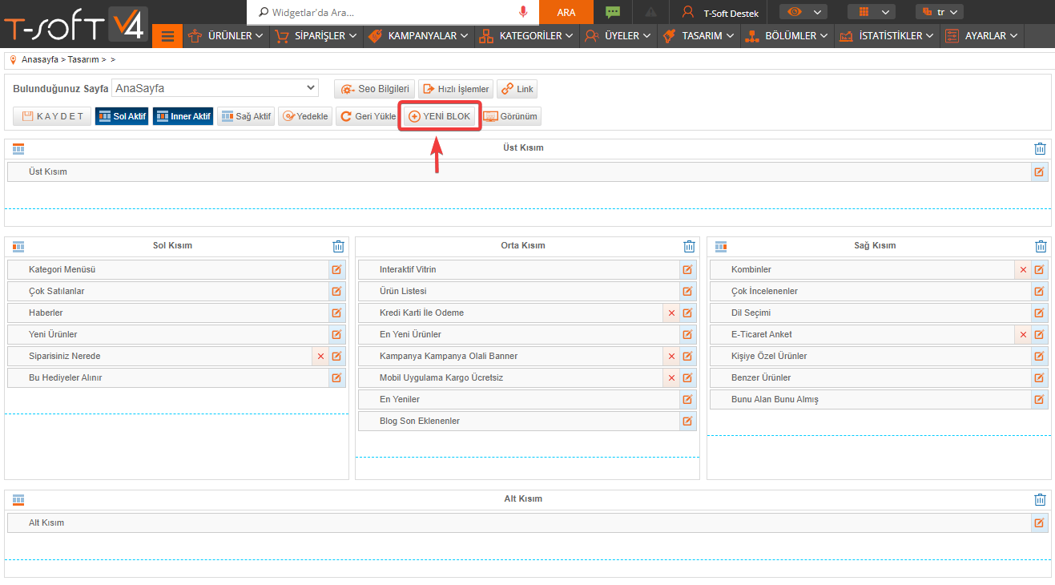Viewport: 1055px width, 585px height.
Task: Click the orange hamburger menu icon
Action: (x=167, y=36)
